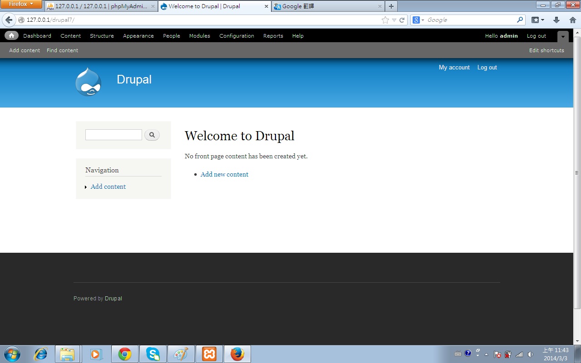Click the network signal tray icon
This screenshot has width=581, height=363.
click(519, 354)
